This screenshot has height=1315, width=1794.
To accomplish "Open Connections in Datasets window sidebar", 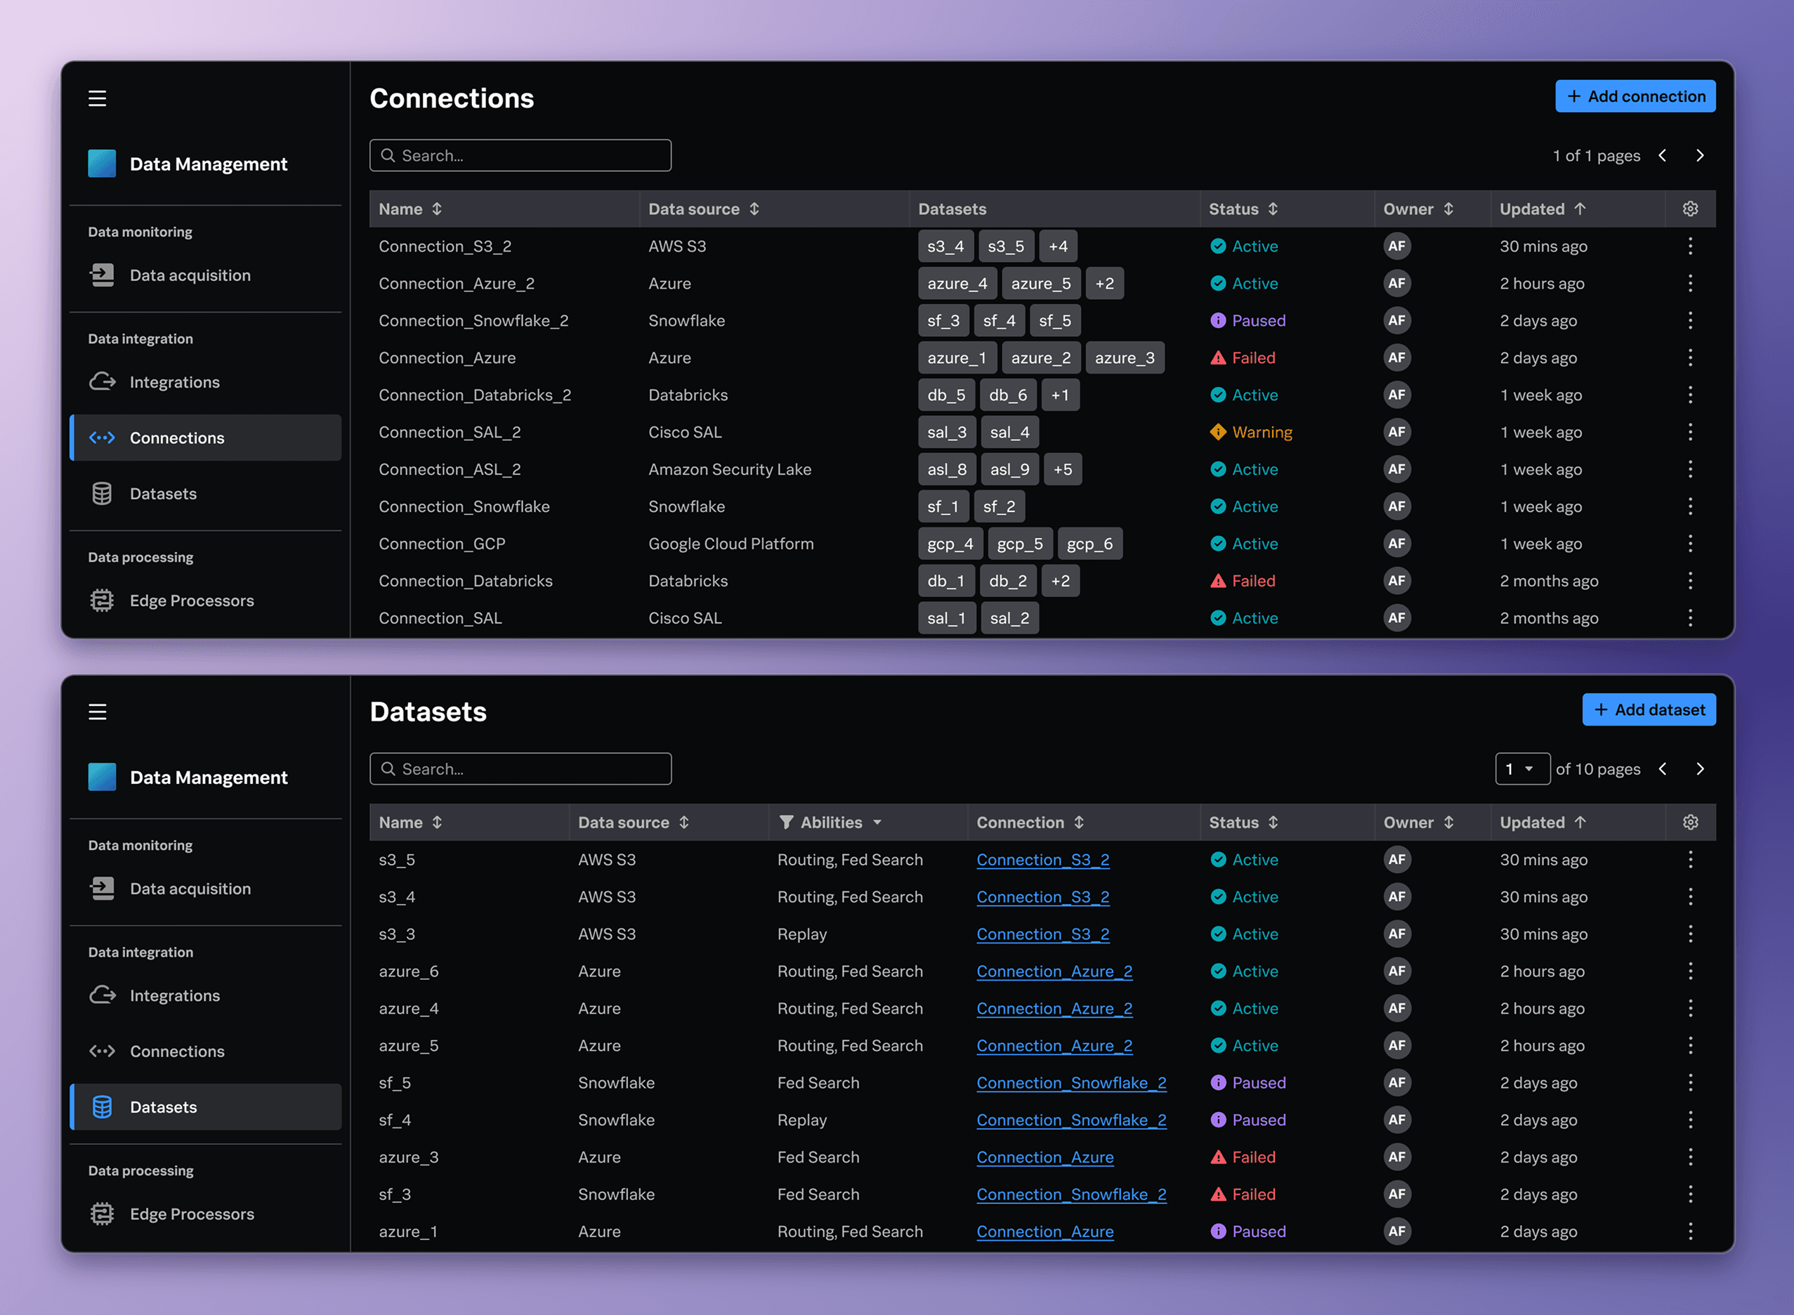I will click(205, 1051).
